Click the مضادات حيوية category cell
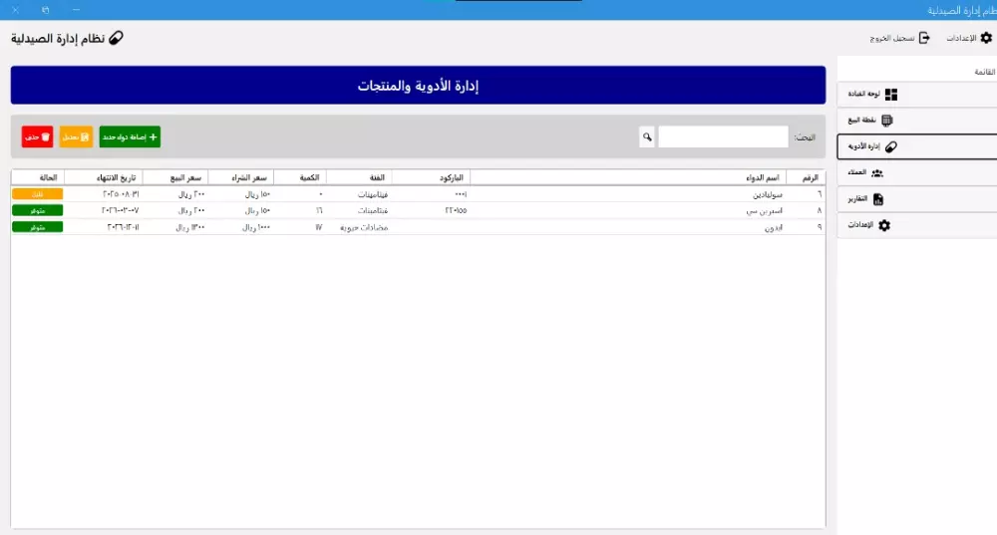This screenshot has width=997, height=535. click(x=364, y=227)
